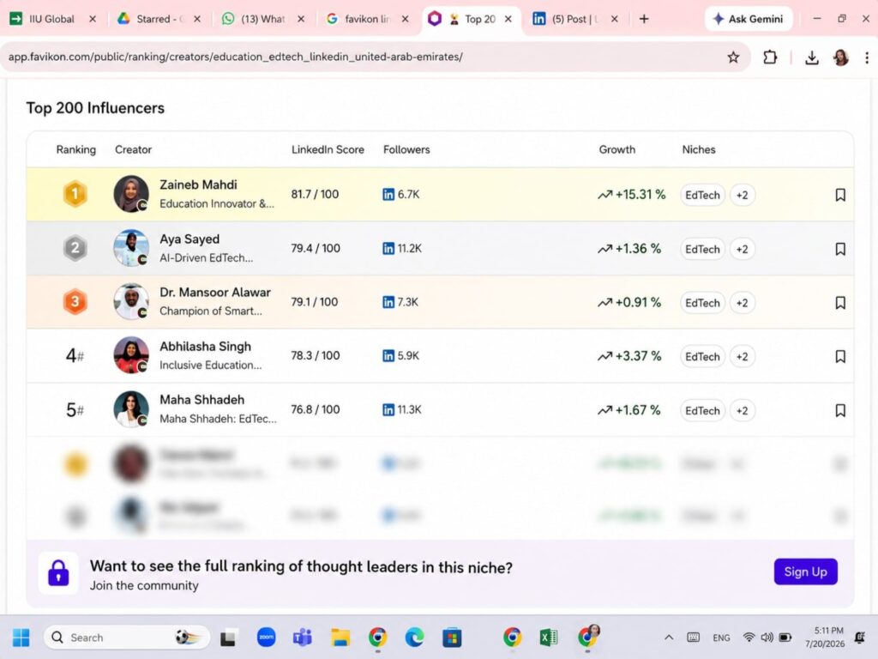The width and height of the screenshot is (878, 659).
Task: Click the Ask Gemini button
Action: 748,19
